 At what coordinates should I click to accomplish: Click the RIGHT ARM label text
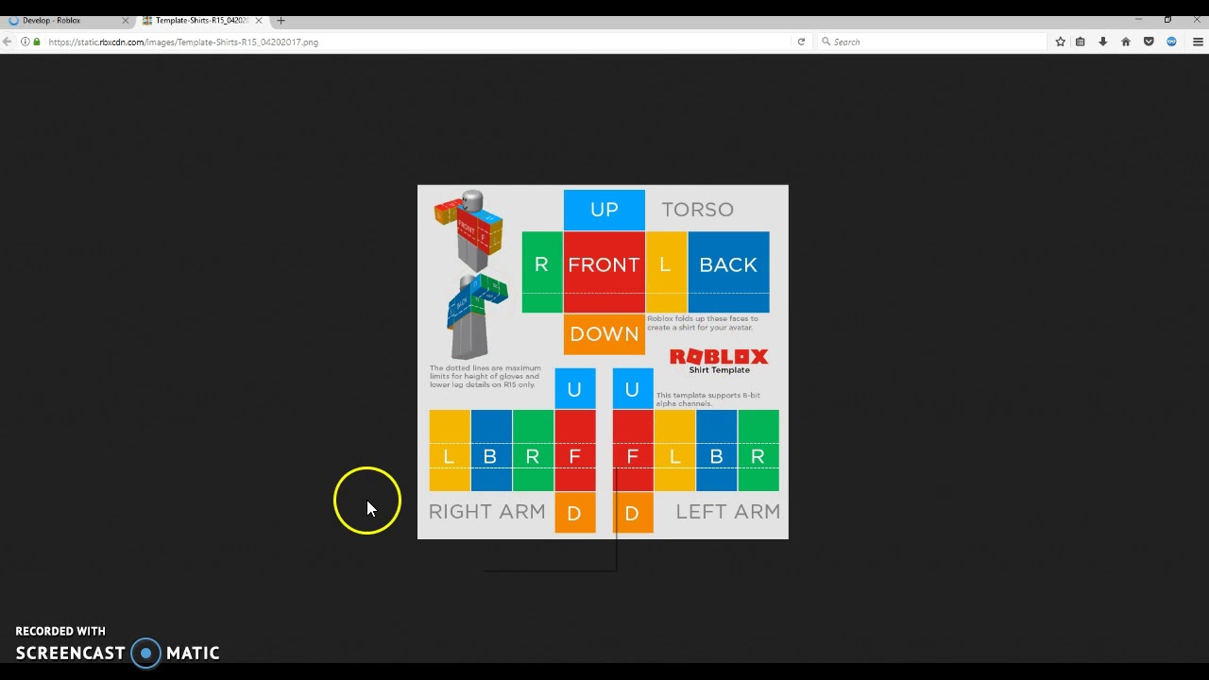487,512
